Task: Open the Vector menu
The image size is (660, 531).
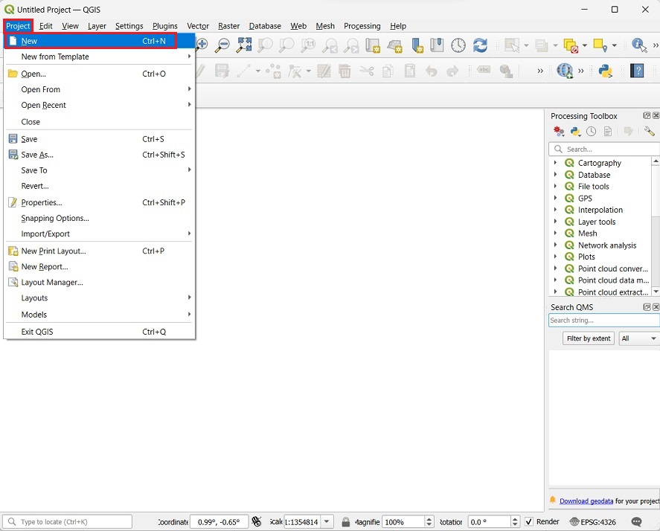Action: click(x=198, y=26)
